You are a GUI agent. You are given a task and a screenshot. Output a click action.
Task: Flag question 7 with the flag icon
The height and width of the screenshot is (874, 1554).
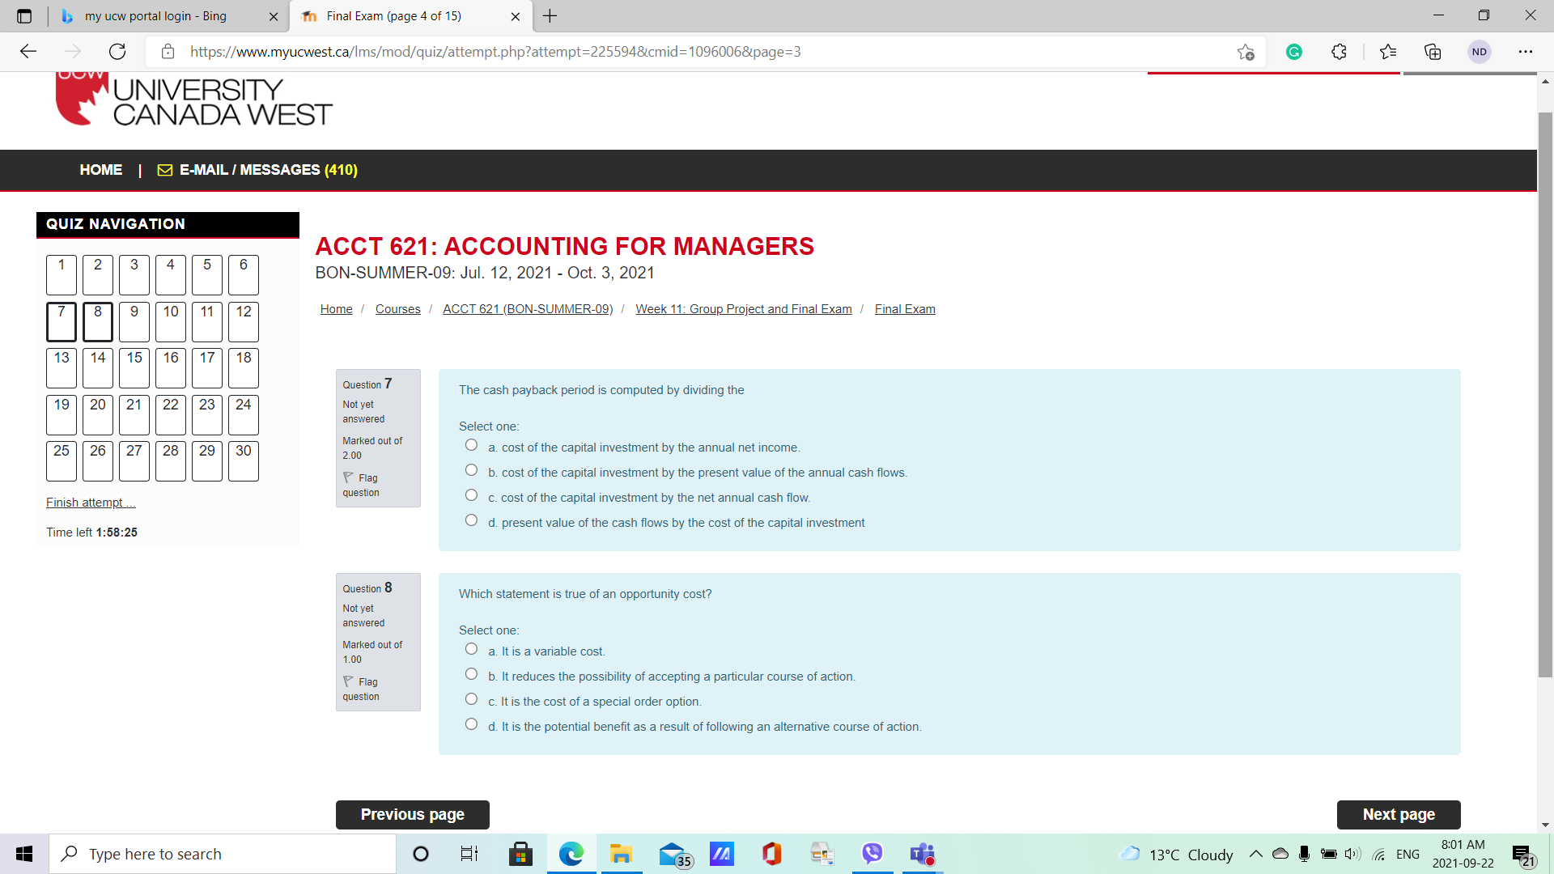click(349, 477)
